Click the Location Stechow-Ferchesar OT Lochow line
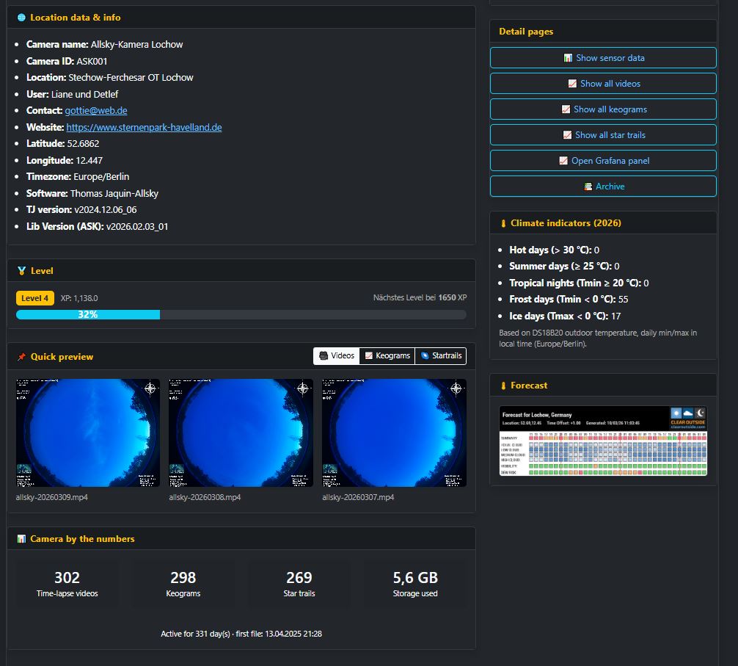738x666 pixels. [x=109, y=78]
